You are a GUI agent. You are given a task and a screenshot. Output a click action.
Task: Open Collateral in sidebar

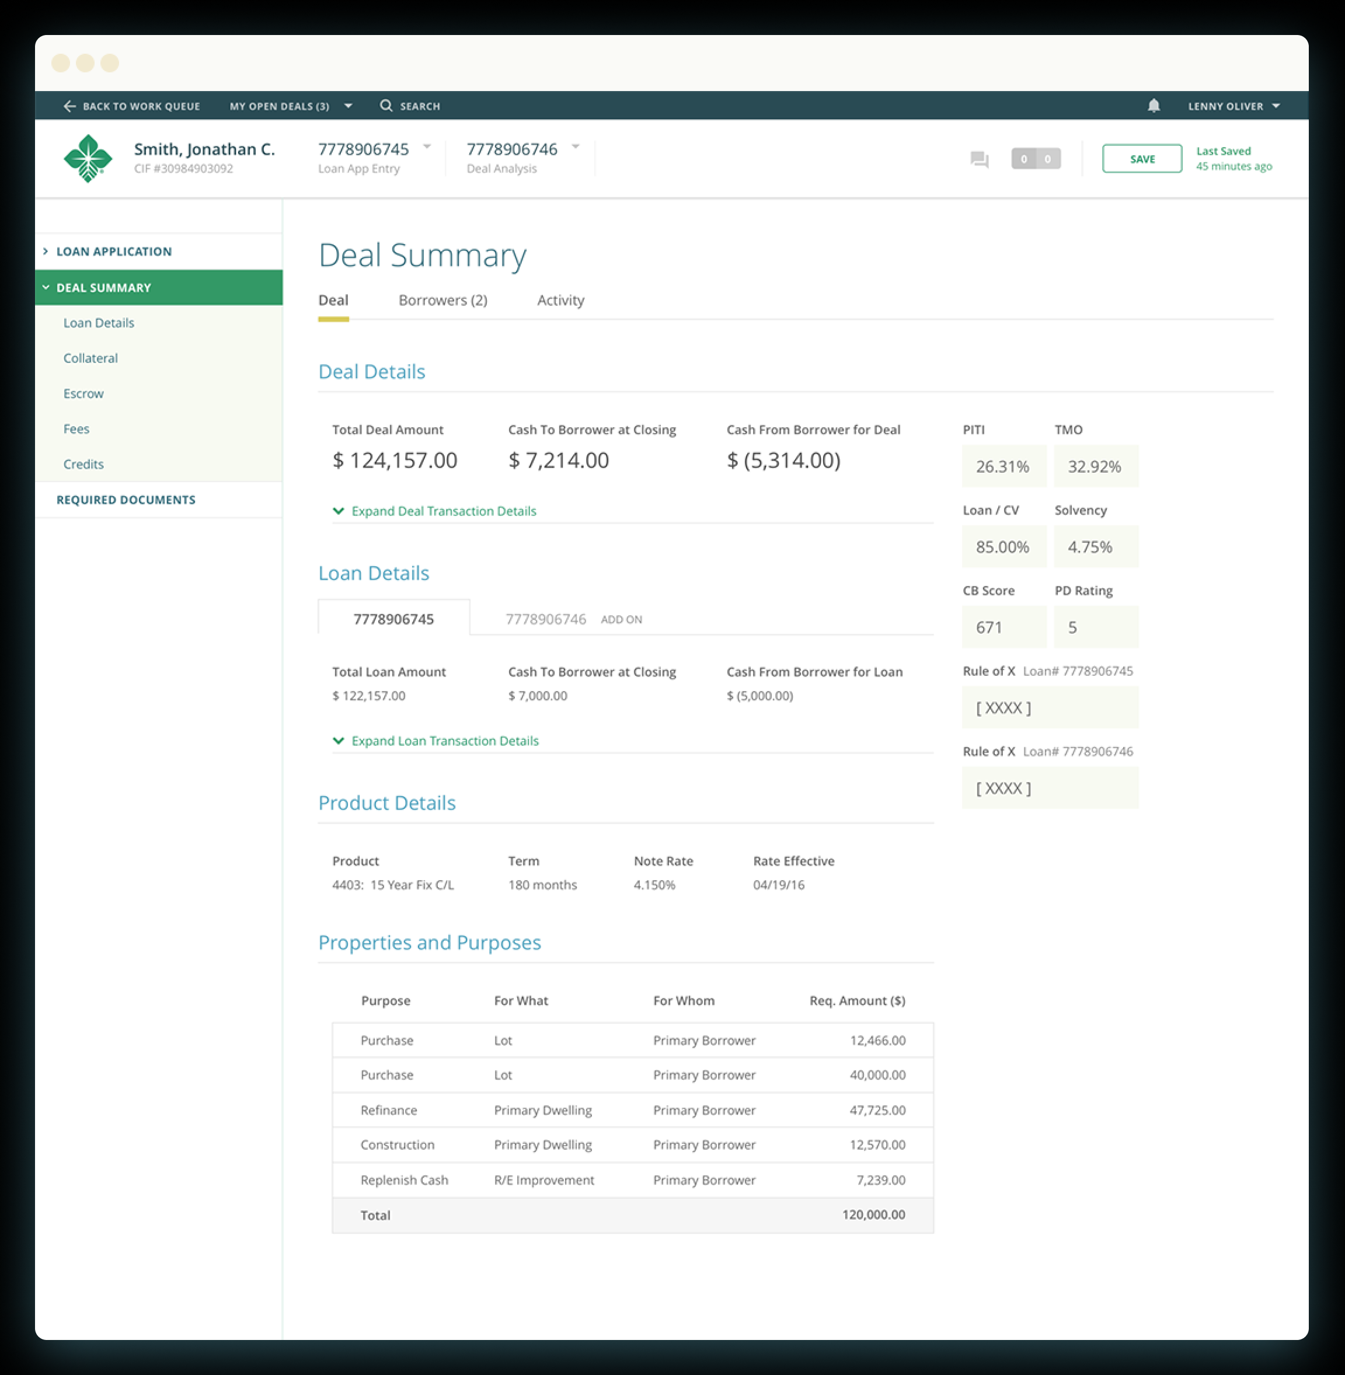tap(90, 358)
